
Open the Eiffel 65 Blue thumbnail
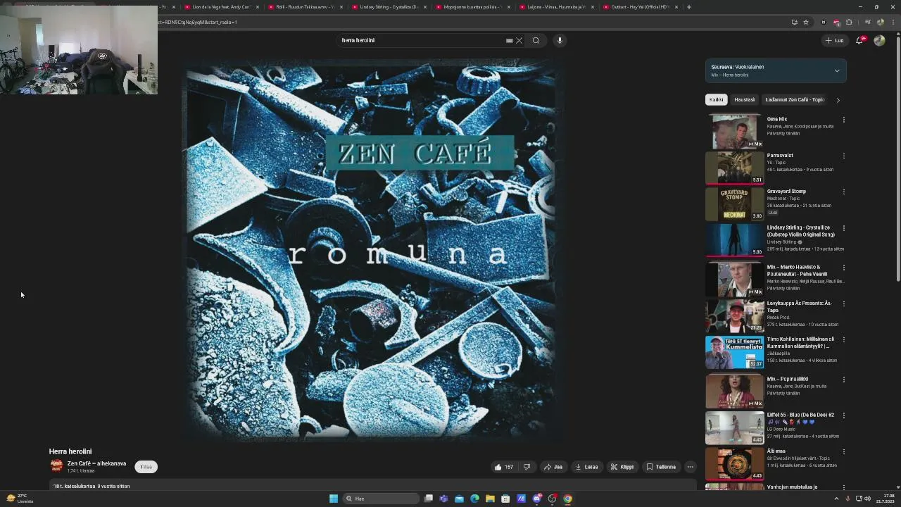tap(734, 427)
